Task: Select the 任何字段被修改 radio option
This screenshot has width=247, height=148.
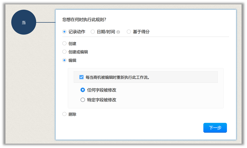Action: click(x=83, y=90)
